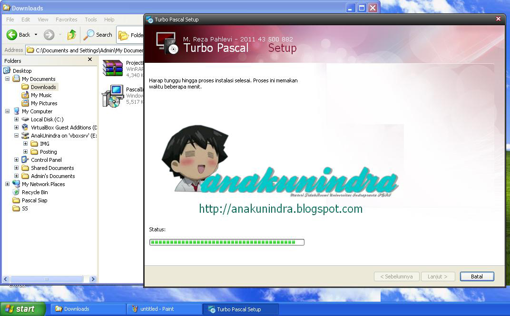Select the Pascal Siap folder
The image size is (510, 316).
pos(34,200)
